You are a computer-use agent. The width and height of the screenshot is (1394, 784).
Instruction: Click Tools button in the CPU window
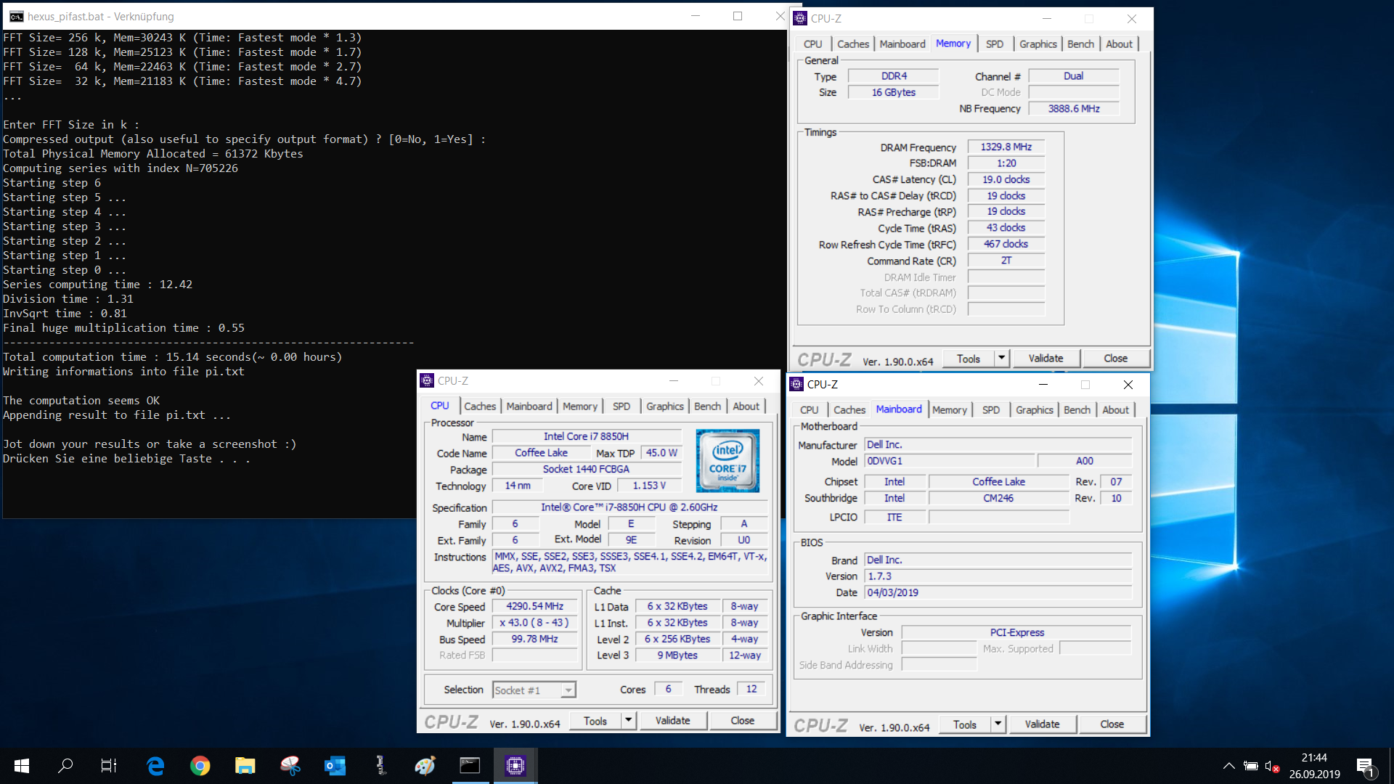point(595,720)
